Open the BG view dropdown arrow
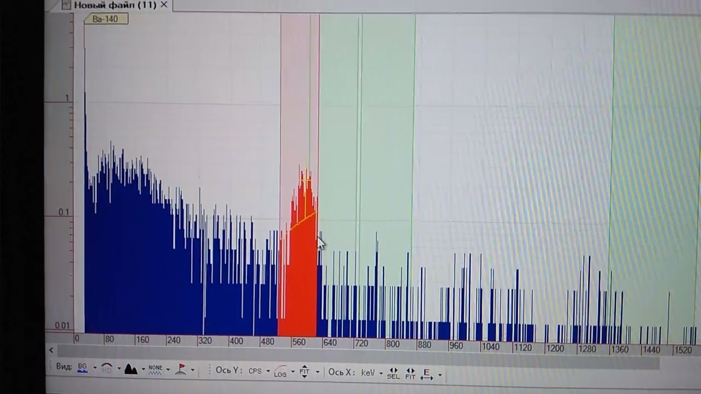The width and height of the screenshot is (701, 394). [95, 368]
